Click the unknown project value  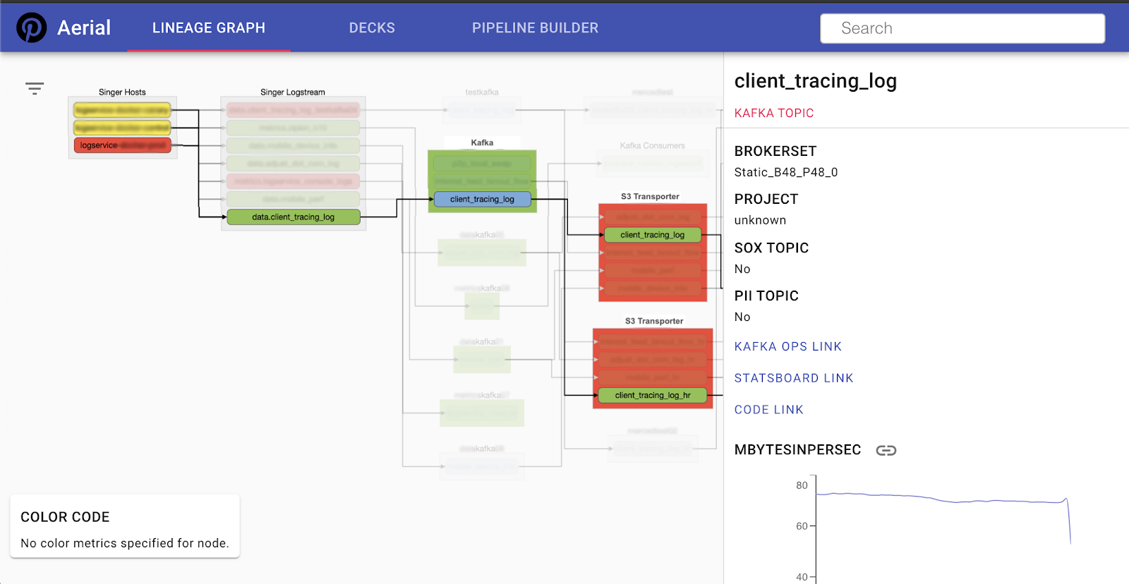760,220
